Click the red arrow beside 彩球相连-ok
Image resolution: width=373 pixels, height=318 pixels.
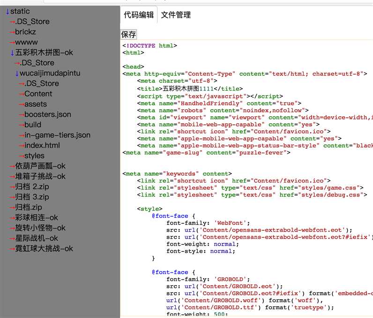[x=12, y=218]
